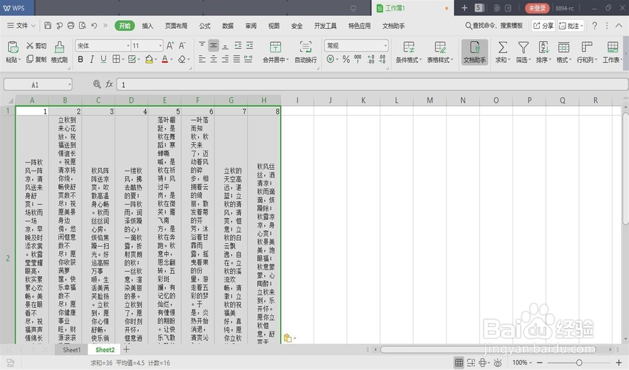Open the Comment (批注) dropdown
Viewport: 629px width, 370px height.
click(582, 26)
